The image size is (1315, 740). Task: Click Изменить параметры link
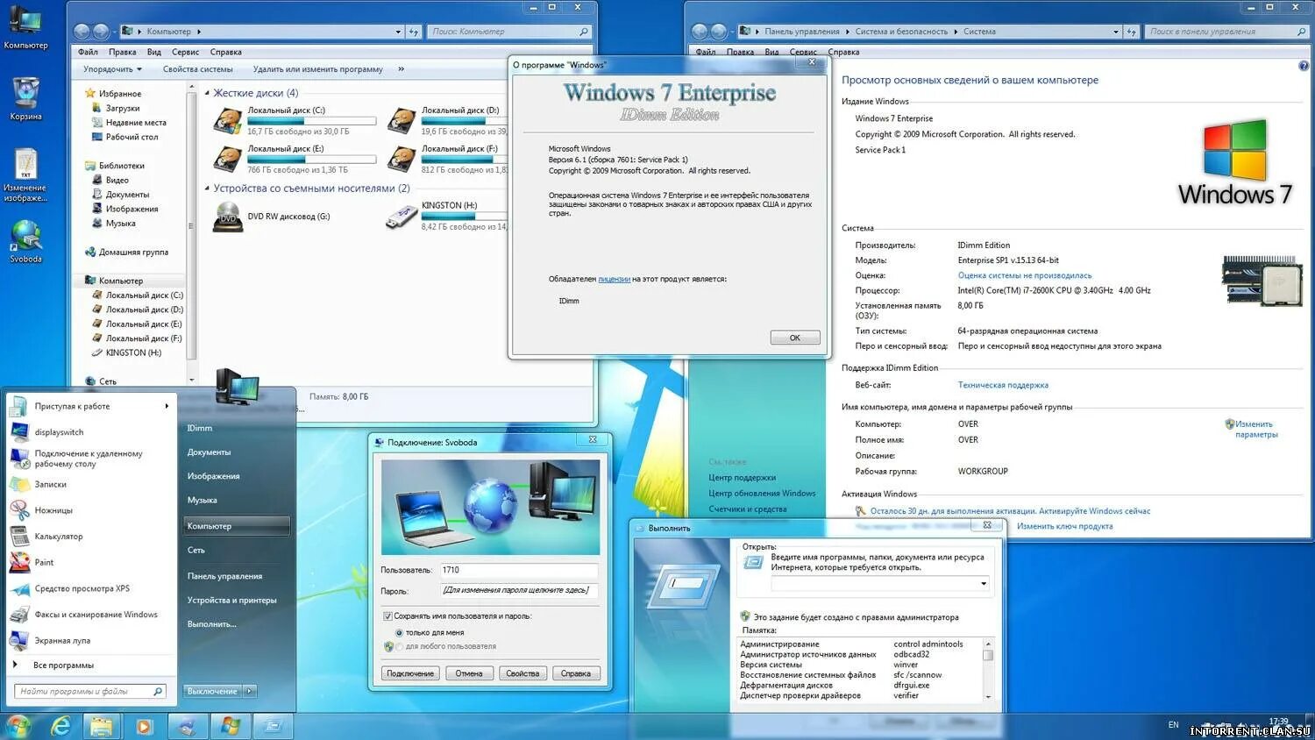click(x=1255, y=430)
